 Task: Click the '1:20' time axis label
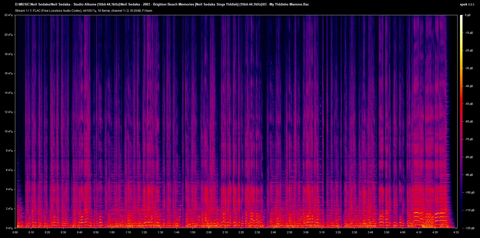tap(144, 232)
